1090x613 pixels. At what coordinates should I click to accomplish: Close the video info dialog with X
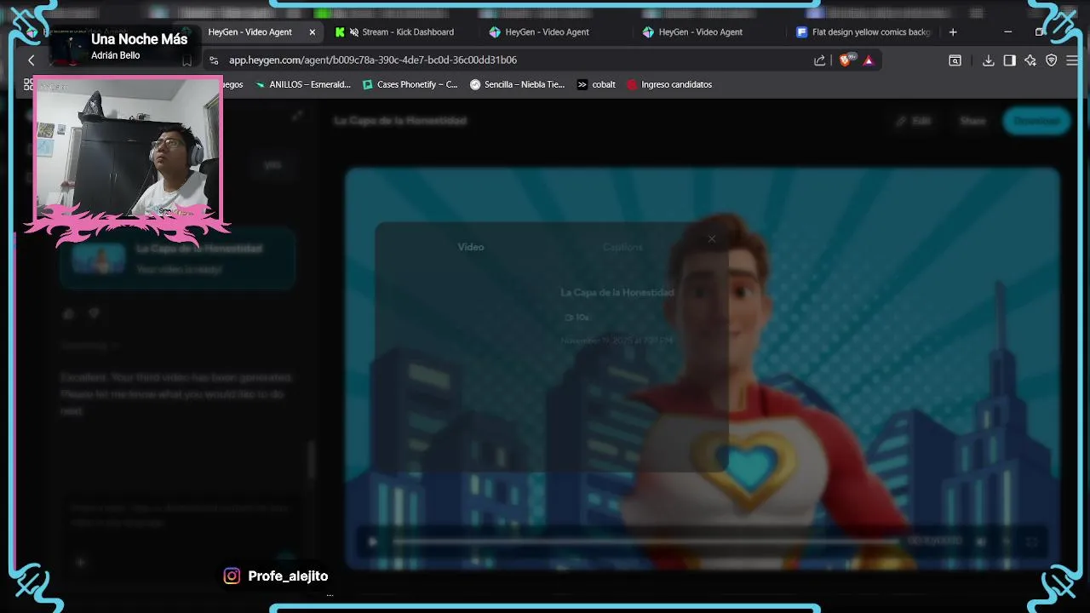[x=712, y=239]
